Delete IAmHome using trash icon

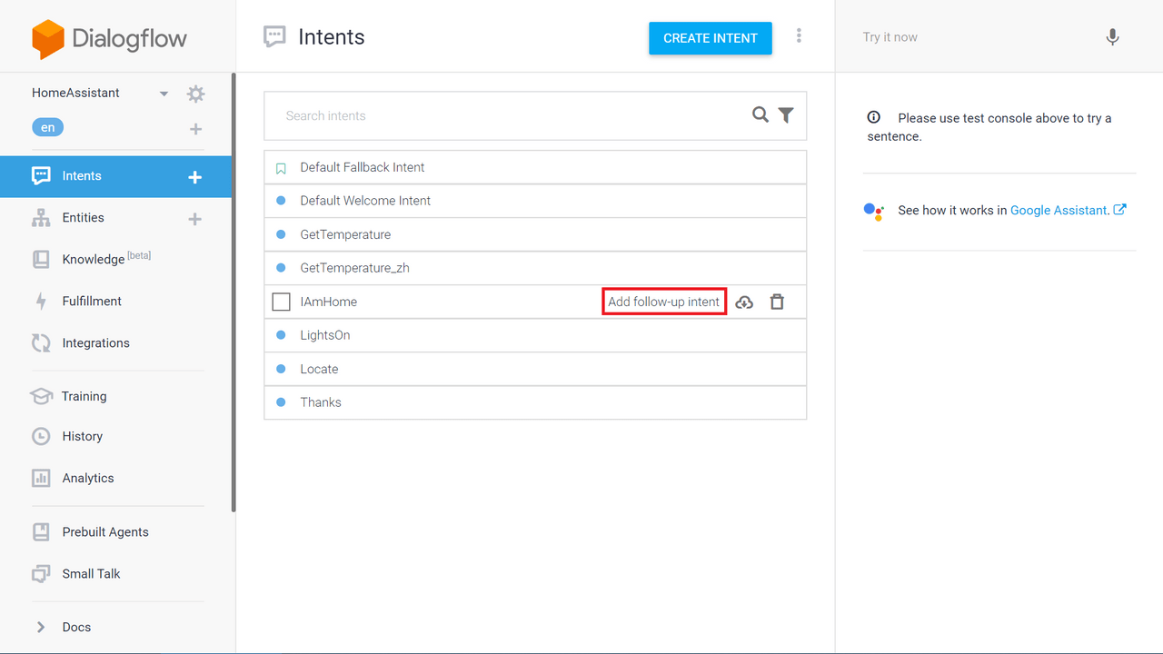click(x=777, y=302)
